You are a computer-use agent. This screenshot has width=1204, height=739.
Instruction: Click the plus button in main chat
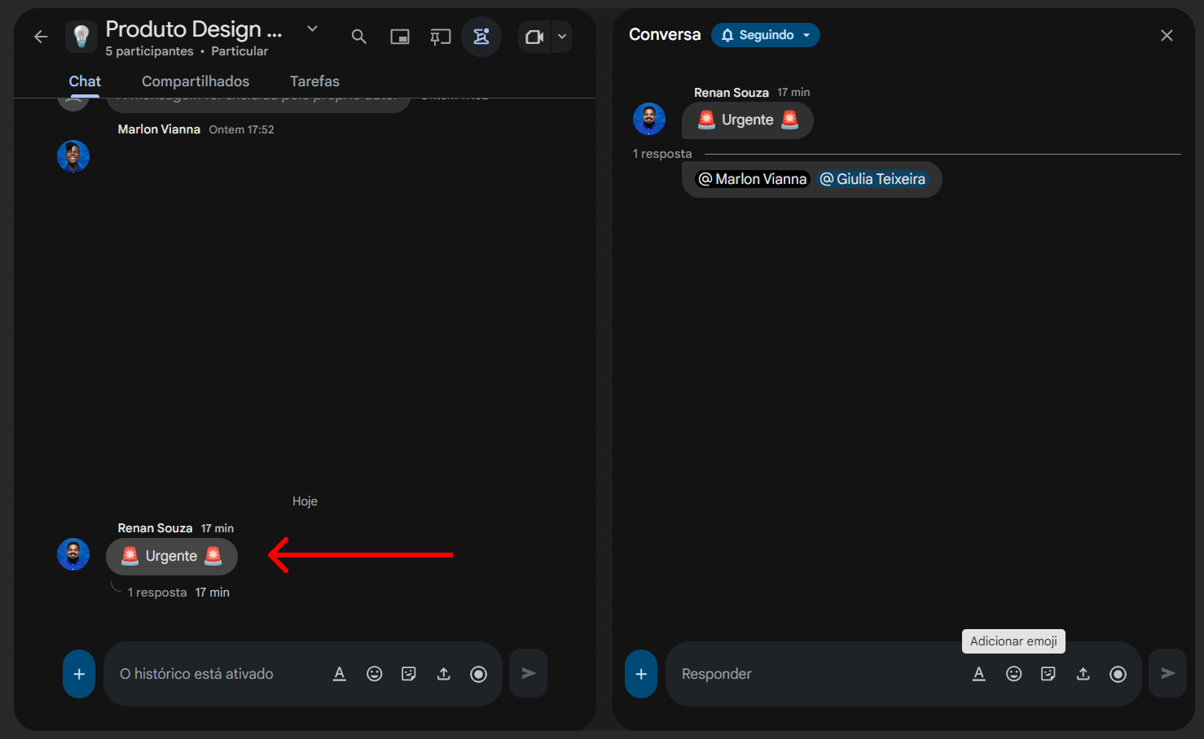tap(79, 674)
